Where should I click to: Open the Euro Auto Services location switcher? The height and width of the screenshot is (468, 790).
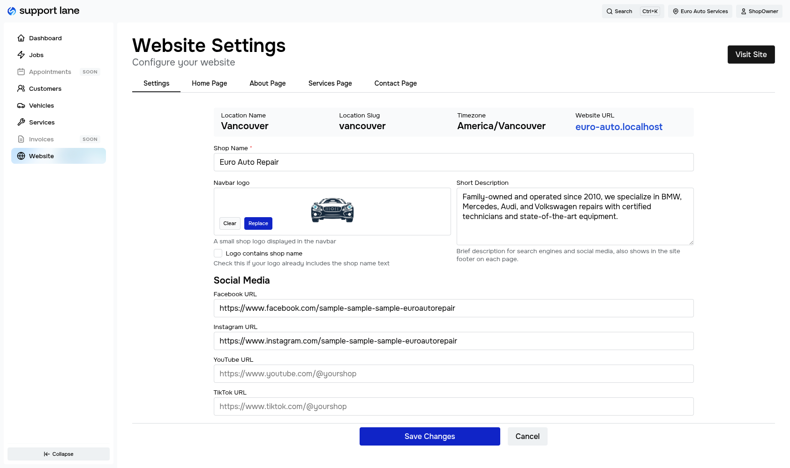[x=700, y=11]
